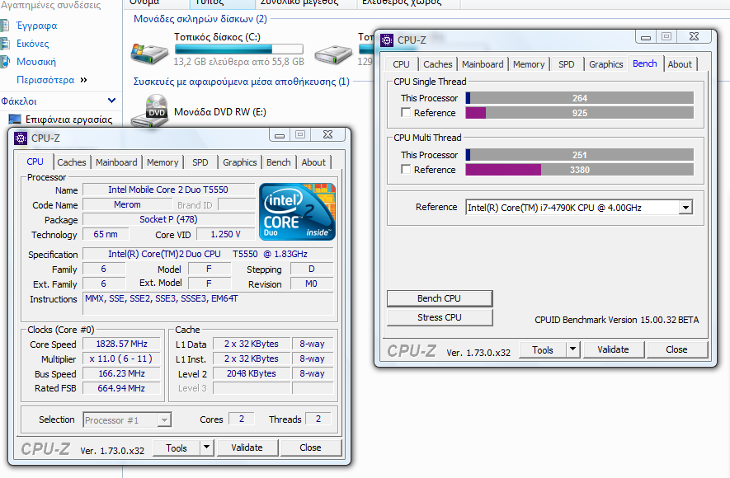Open the Documents (Έγγραφα) favorite link icon
The image size is (730, 478).
click(x=5, y=25)
